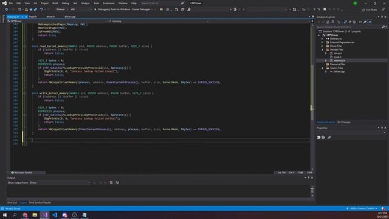Viewport: 389px width, 219px height.
Task: Click the Solution Explorer Properties wrench icon
Action: click(365, 22)
